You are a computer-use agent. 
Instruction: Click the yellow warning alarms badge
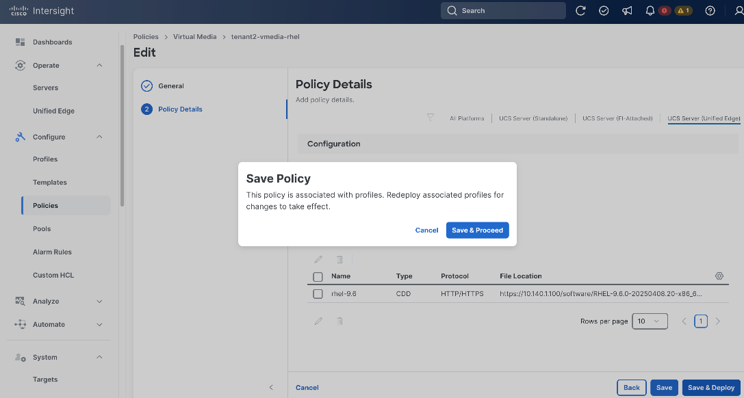pos(683,11)
